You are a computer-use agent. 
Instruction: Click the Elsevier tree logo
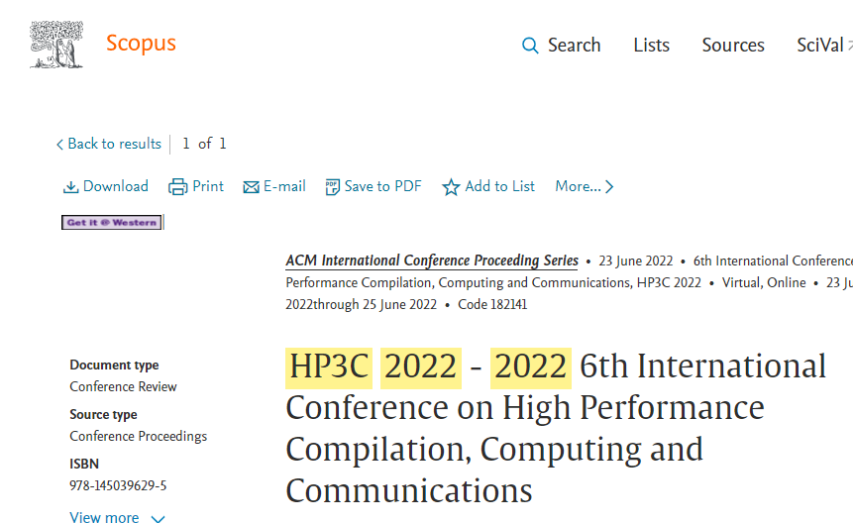click(x=56, y=45)
